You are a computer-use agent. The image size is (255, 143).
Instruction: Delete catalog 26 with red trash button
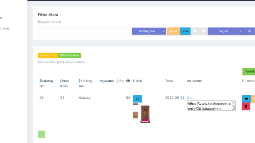tap(246, 106)
